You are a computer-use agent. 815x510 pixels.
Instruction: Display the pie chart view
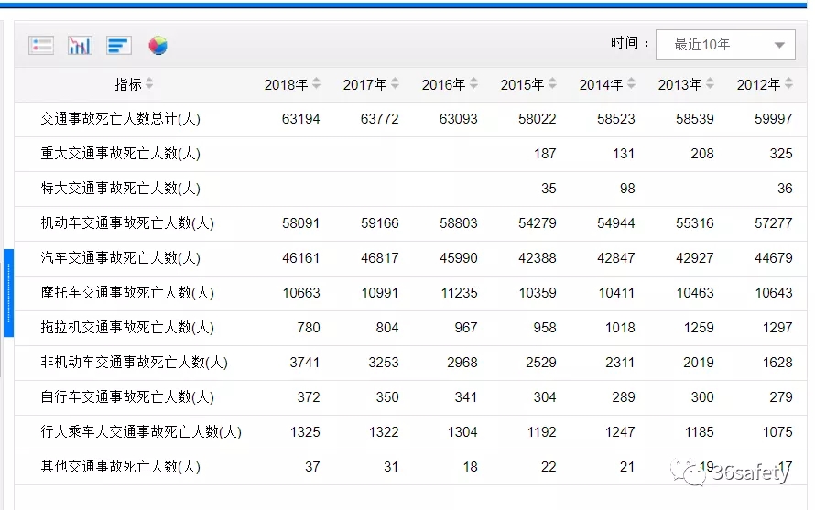pos(158,46)
